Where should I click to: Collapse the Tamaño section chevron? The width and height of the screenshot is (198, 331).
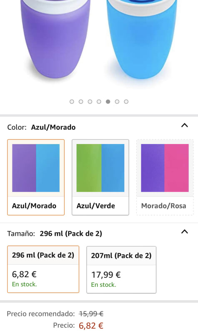point(185,232)
